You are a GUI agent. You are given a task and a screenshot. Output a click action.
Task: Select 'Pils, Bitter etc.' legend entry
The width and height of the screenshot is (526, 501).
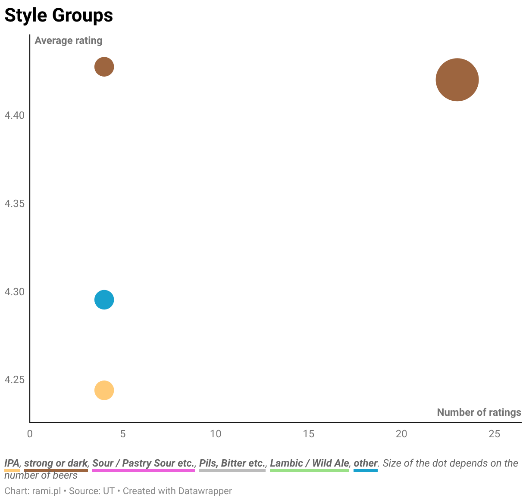tap(232, 463)
